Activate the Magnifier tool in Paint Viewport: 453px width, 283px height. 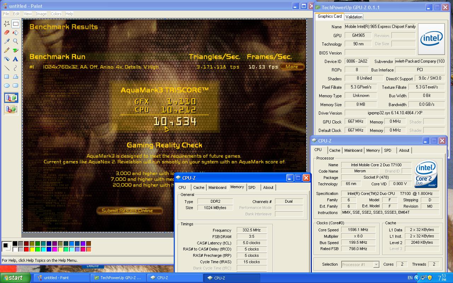coord(16,41)
